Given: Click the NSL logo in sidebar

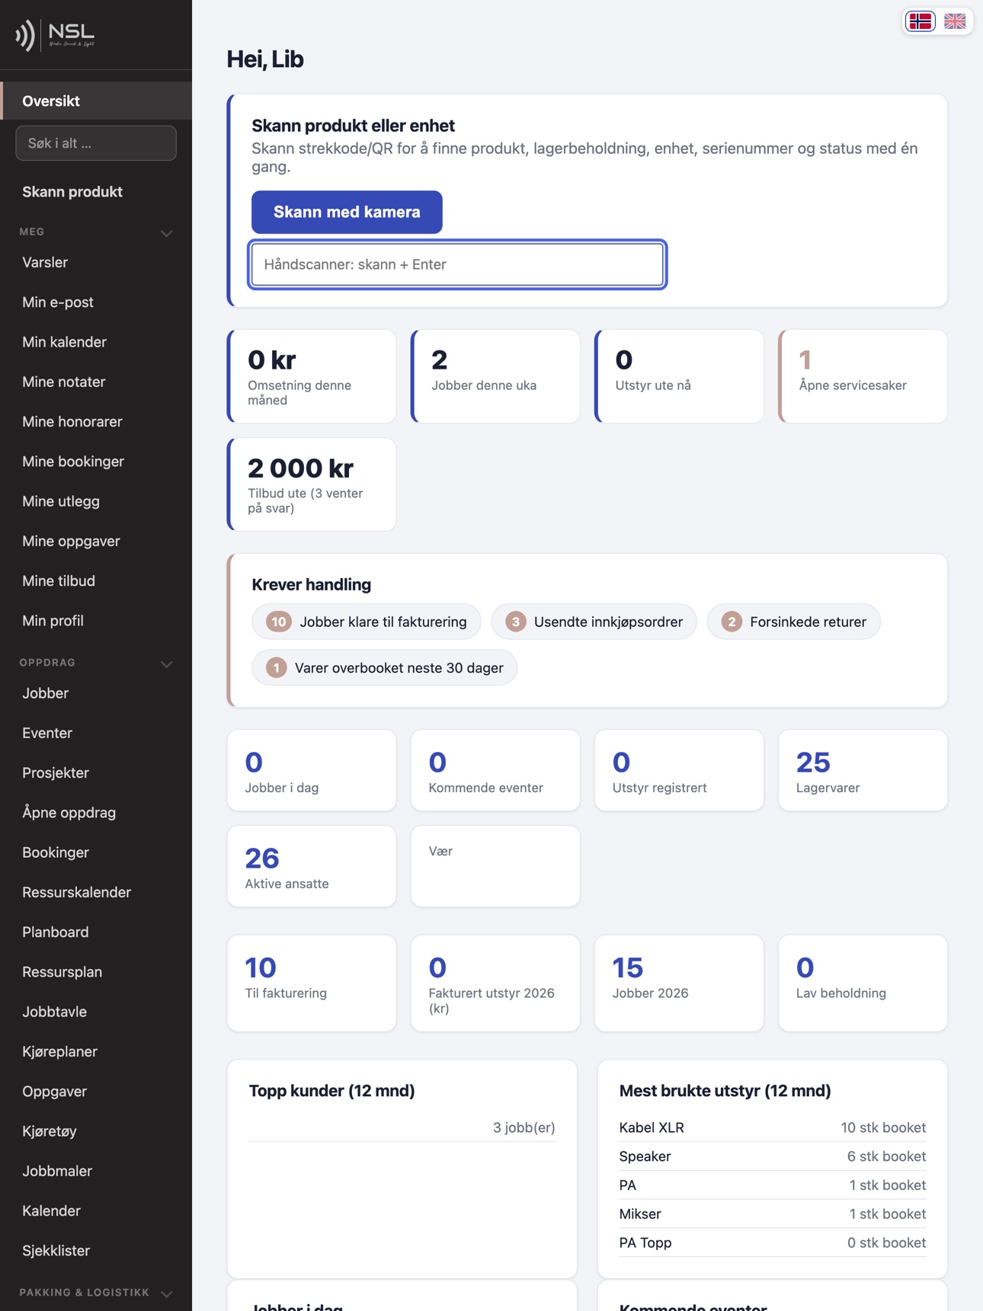Looking at the screenshot, I should [x=56, y=35].
